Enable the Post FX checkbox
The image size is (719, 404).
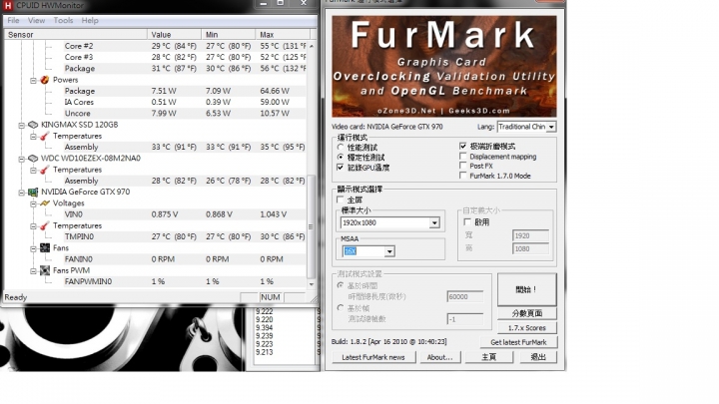[462, 166]
